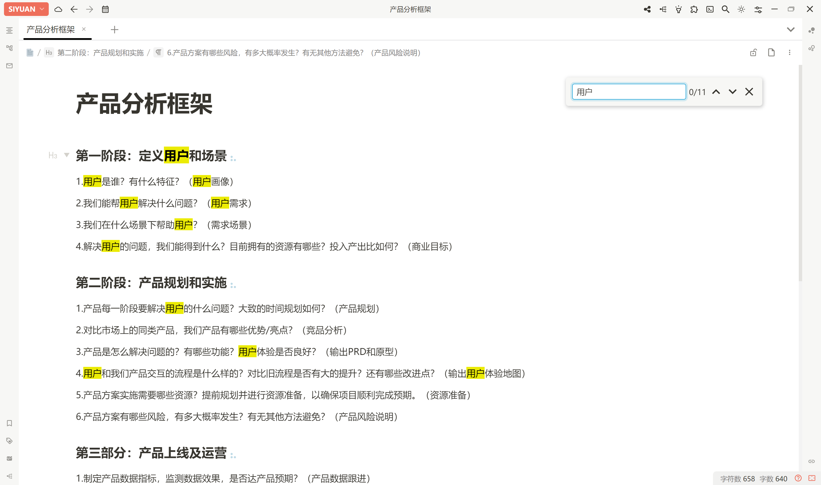Viewport: 821px width, 485px height.
Task: Add a new tab with plus button
Action: coord(114,30)
